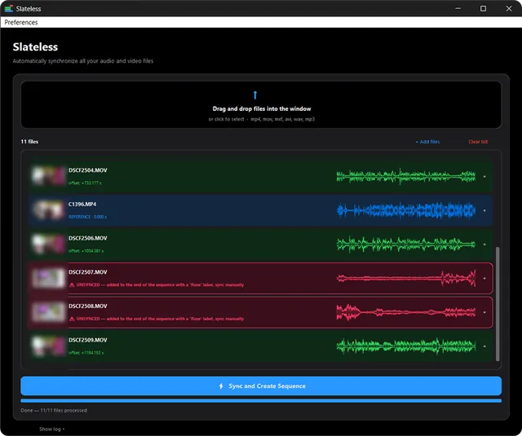Click UNSYNCED message under DSCF2507.MOV
The width and height of the screenshot is (522, 436).
click(x=160, y=284)
